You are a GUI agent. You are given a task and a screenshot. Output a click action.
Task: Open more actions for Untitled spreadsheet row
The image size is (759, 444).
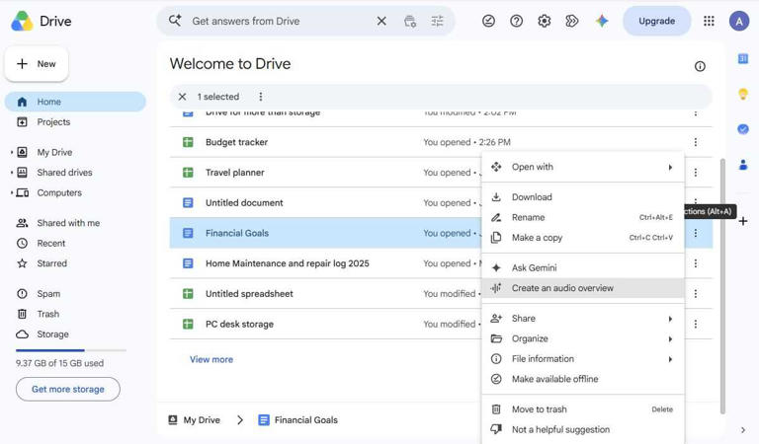pyautogui.click(x=696, y=294)
